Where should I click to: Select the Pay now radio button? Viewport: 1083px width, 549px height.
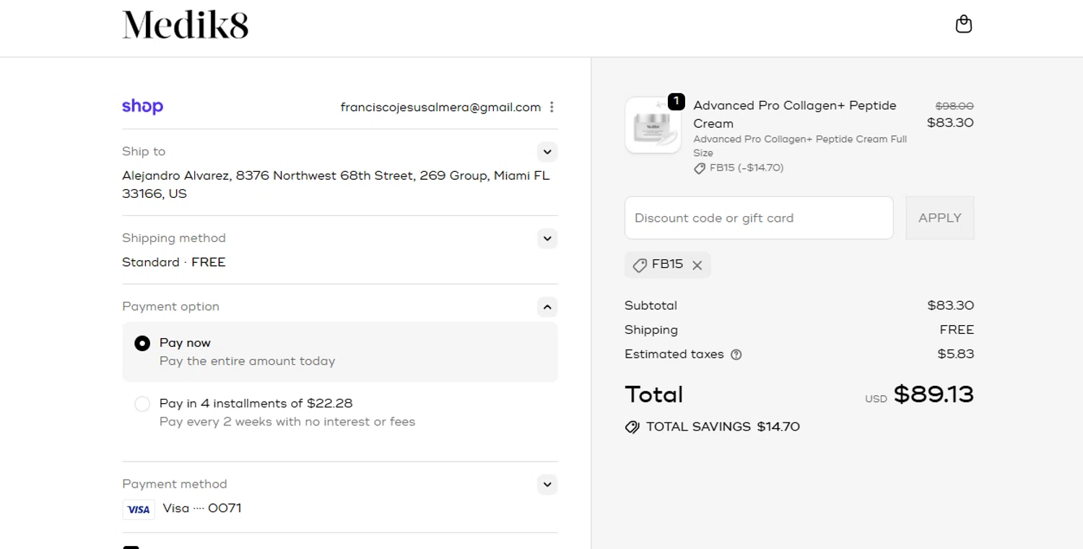click(x=142, y=343)
